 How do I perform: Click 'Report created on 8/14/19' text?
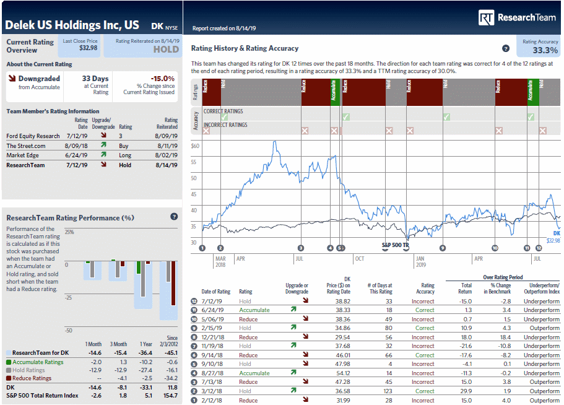[x=224, y=28]
